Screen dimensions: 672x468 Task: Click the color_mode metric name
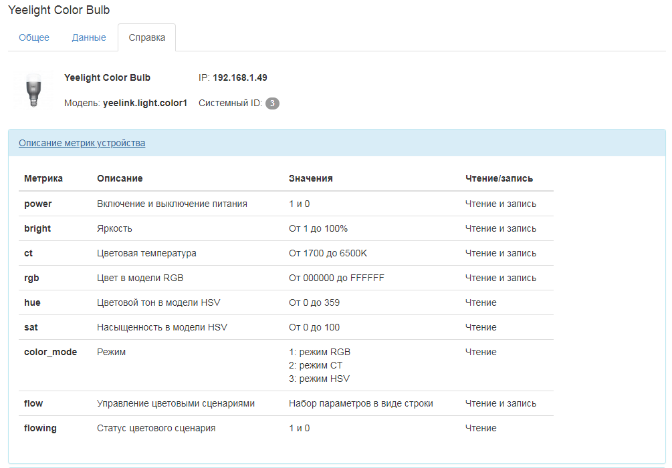point(51,352)
